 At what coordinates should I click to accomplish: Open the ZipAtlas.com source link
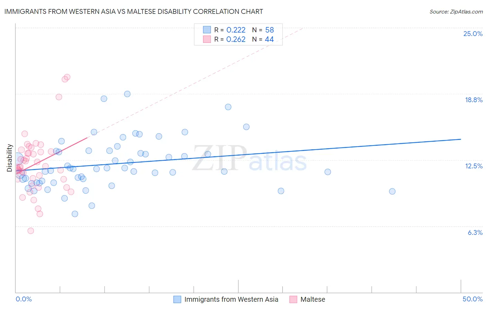coord(456,11)
